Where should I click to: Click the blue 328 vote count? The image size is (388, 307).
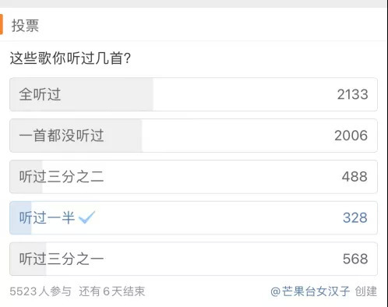pyautogui.click(x=355, y=217)
